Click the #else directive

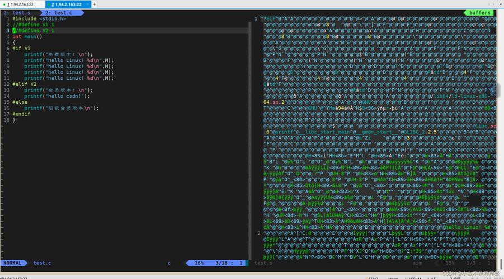coord(20,102)
